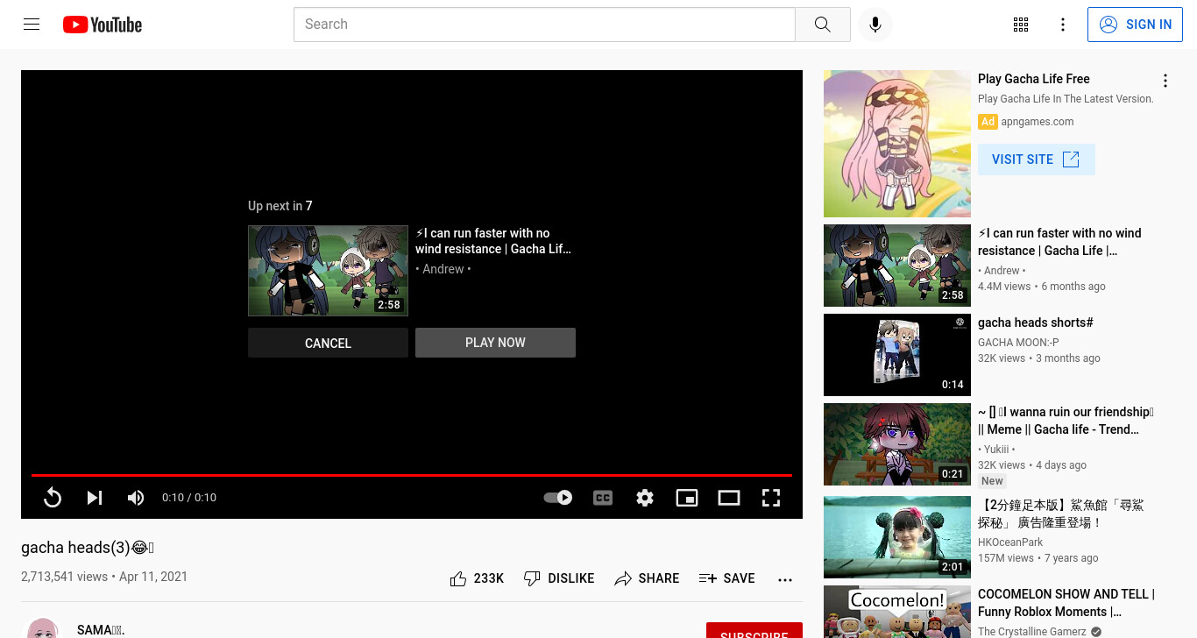1197x638 pixels.
Task: Click the HKOceanPark channel name
Action: pos(1010,542)
